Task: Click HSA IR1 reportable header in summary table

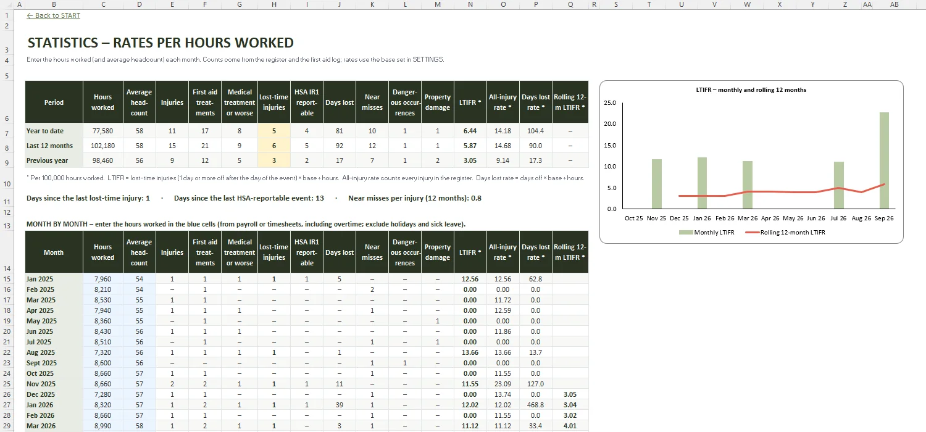Action: tap(307, 102)
